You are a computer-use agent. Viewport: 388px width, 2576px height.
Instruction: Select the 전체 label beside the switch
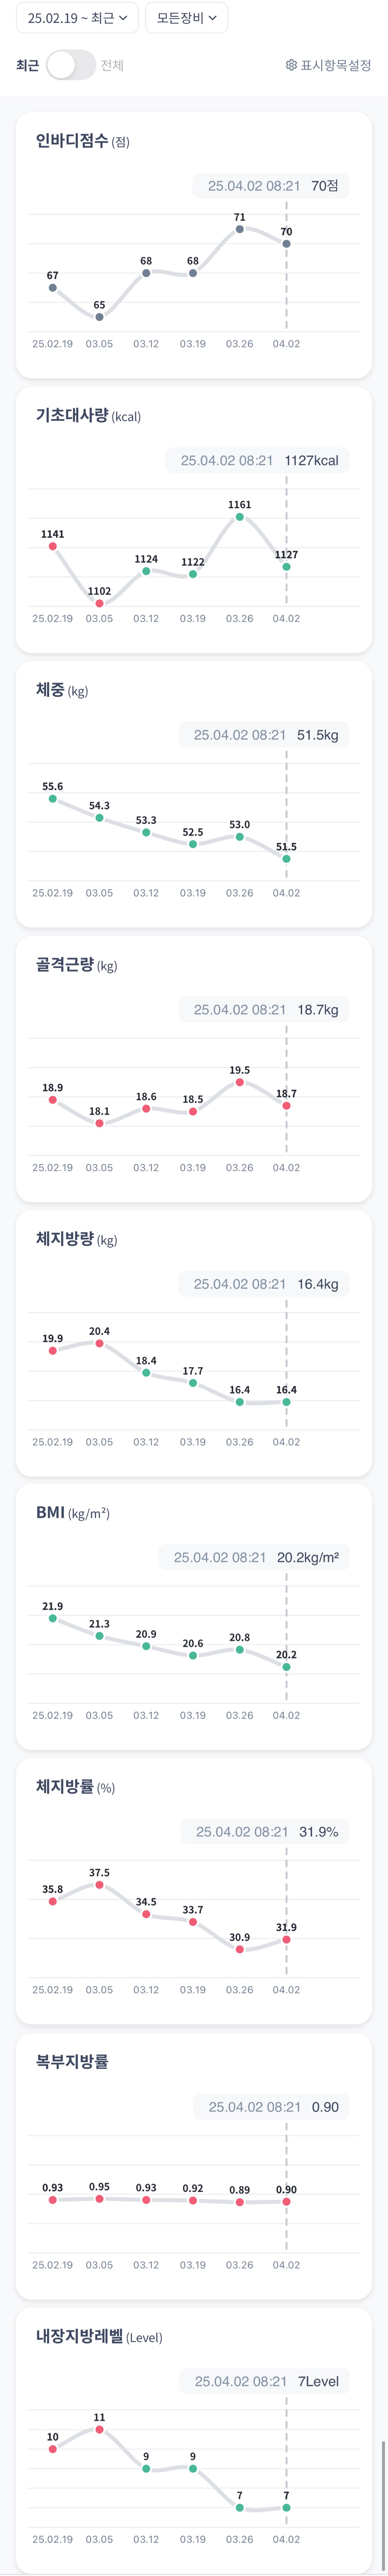point(112,65)
